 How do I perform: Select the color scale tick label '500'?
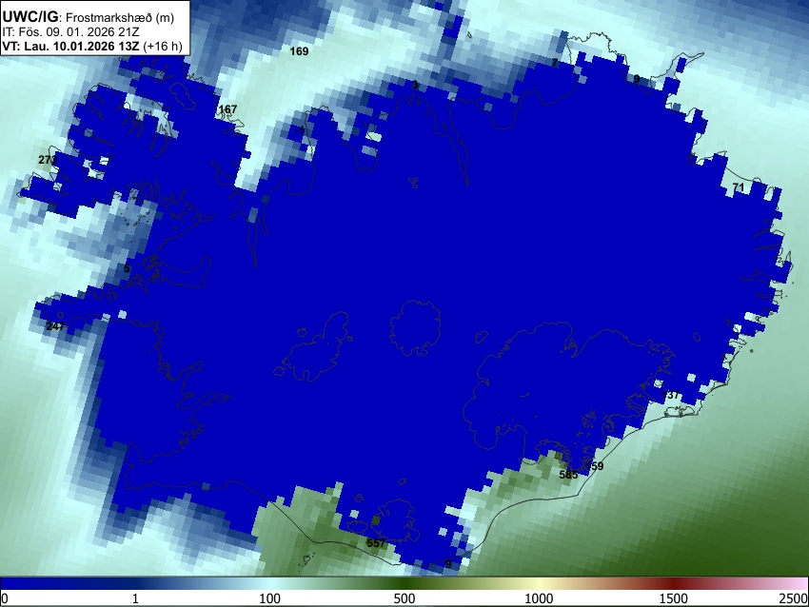[404, 598]
